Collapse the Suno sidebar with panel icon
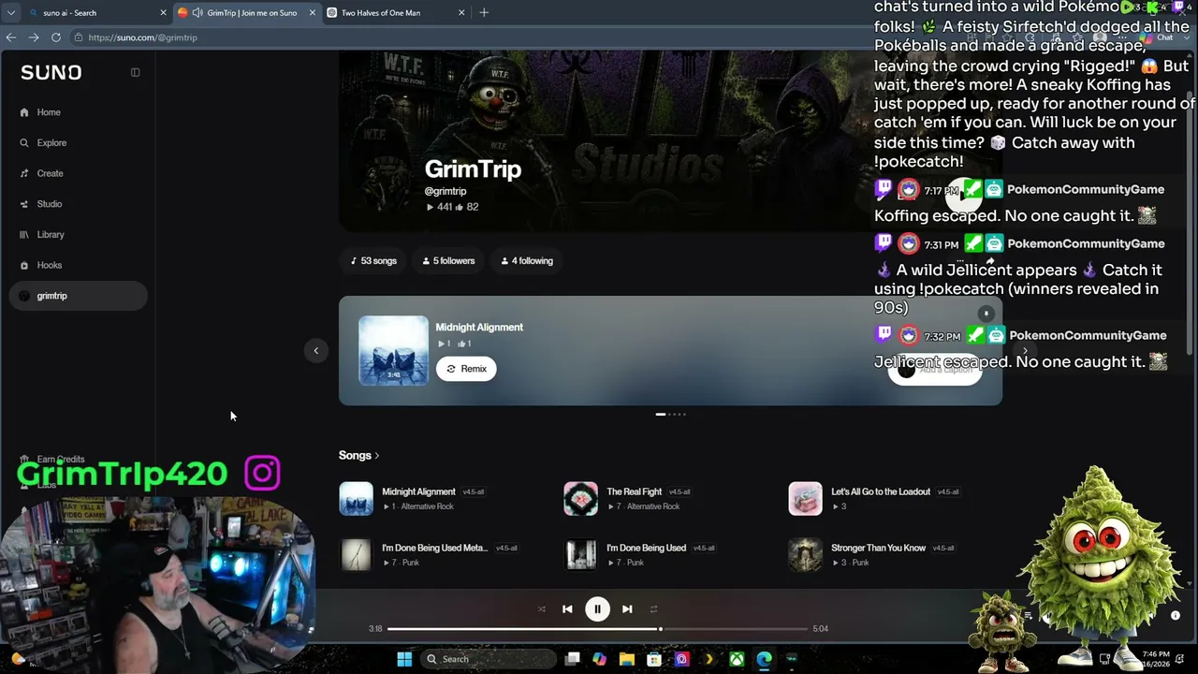This screenshot has height=674, width=1198. pos(135,72)
